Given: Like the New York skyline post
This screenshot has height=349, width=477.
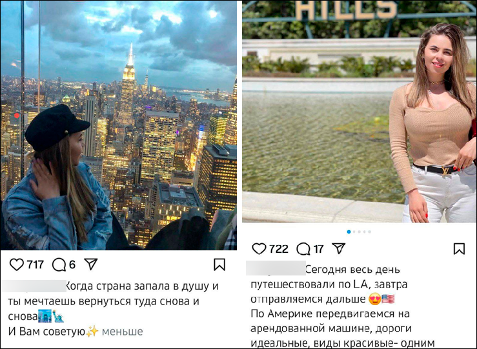Looking at the screenshot, I should click(x=17, y=264).
